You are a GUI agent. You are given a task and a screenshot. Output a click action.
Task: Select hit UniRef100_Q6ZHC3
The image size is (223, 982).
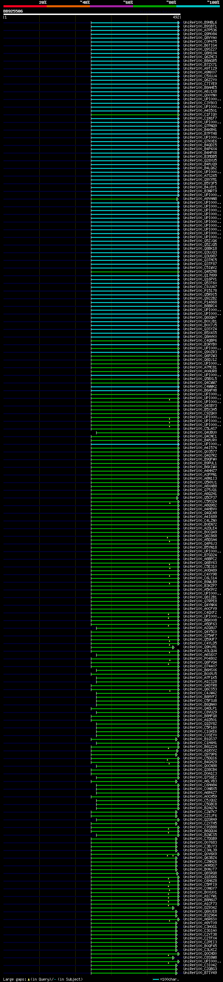pyautogui.click(x=200, y=57)
